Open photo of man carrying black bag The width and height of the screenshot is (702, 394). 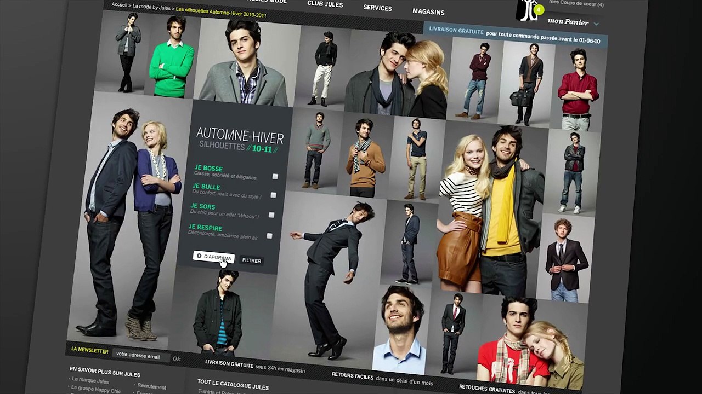click(525, 84)
